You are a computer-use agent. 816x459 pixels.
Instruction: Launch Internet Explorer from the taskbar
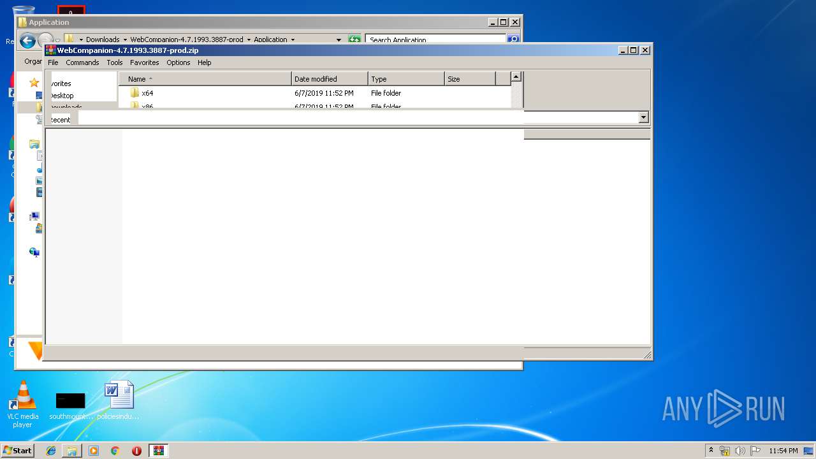(x=51, y=451)
